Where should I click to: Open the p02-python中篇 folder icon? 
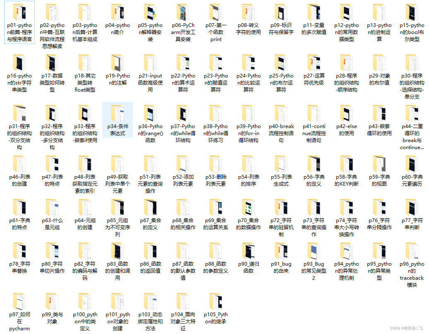pyautogui.click(x=52, y=12)
